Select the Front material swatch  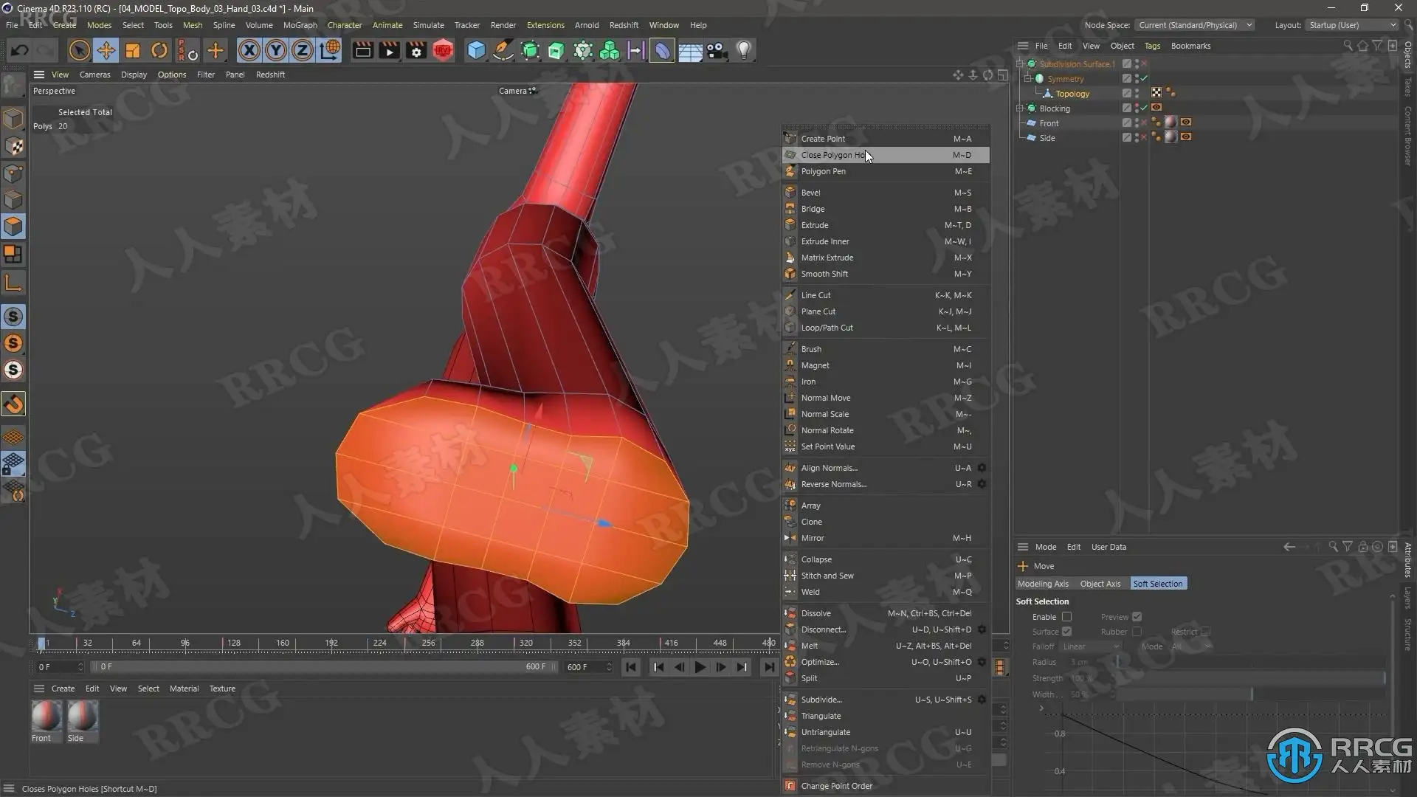tap(46, 717)
